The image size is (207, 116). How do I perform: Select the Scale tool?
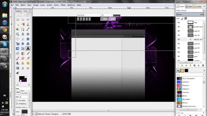click(x=18, y=44)
